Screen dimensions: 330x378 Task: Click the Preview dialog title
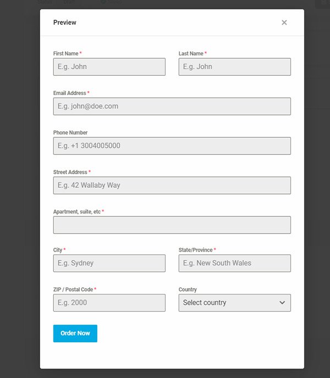pos(65,23)
